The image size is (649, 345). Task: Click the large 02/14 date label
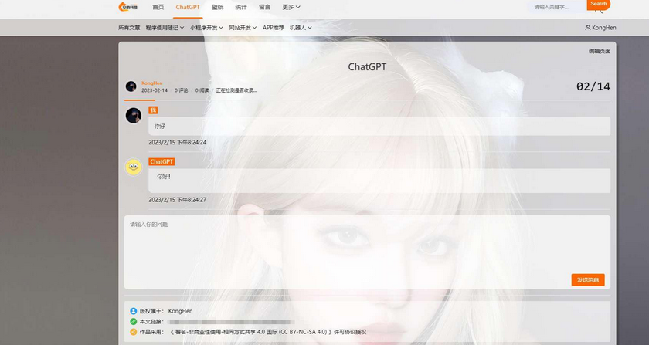tap(593, 86)
